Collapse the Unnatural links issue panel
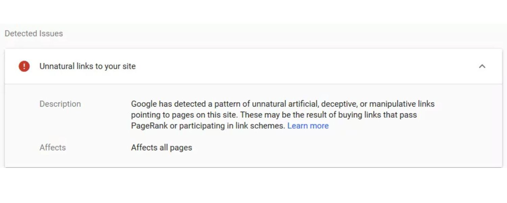 pos(482,66)
